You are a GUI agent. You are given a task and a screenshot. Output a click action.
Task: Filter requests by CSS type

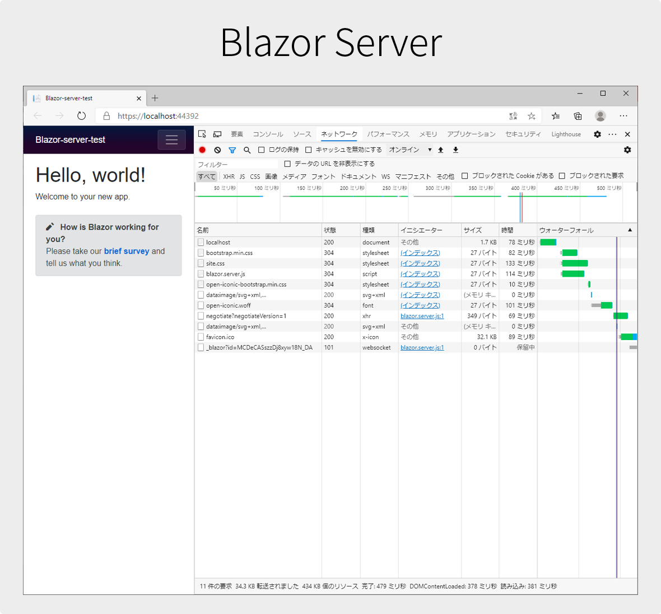tap(255, 176)
